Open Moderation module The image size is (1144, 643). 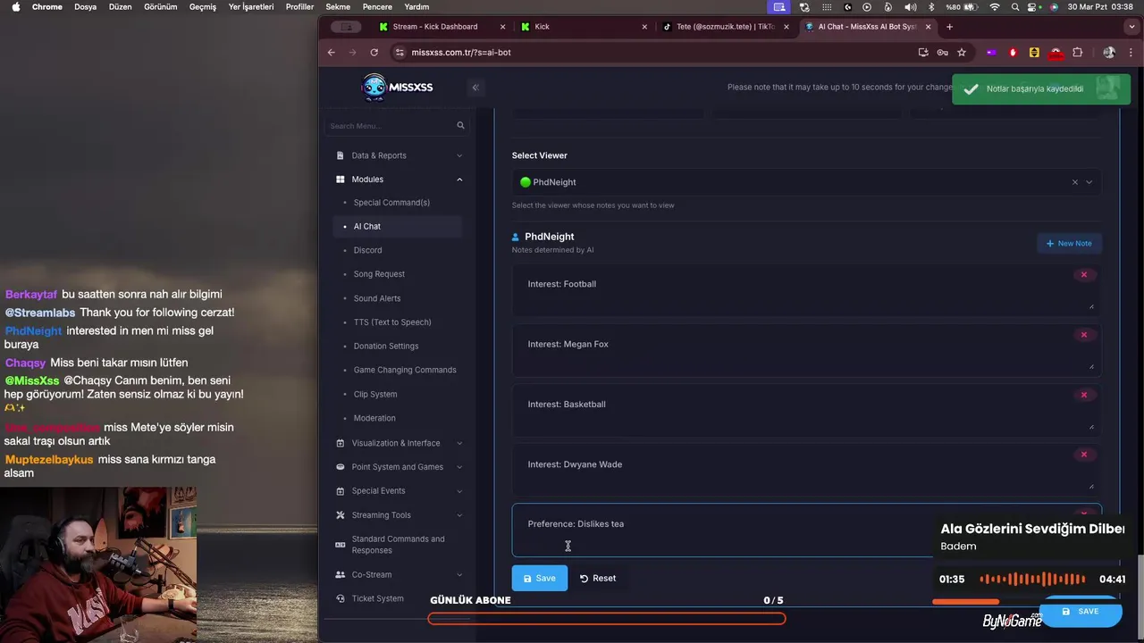click(x=374, y=418)
